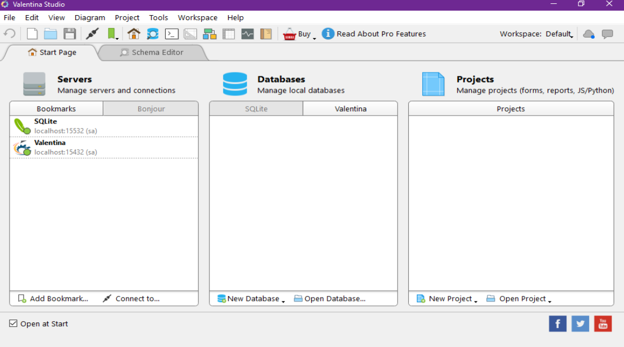This screenshot has height=347, width=624.
Task: Click the Open Database... button
Action: (330, 299)
